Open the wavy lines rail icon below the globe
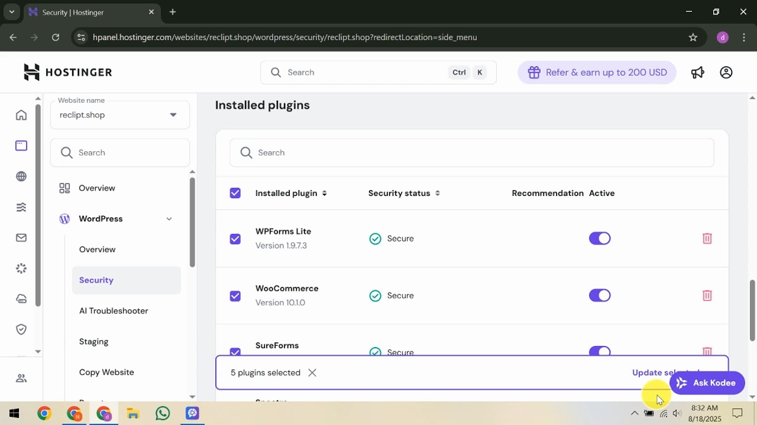 (x=21, y=207)
